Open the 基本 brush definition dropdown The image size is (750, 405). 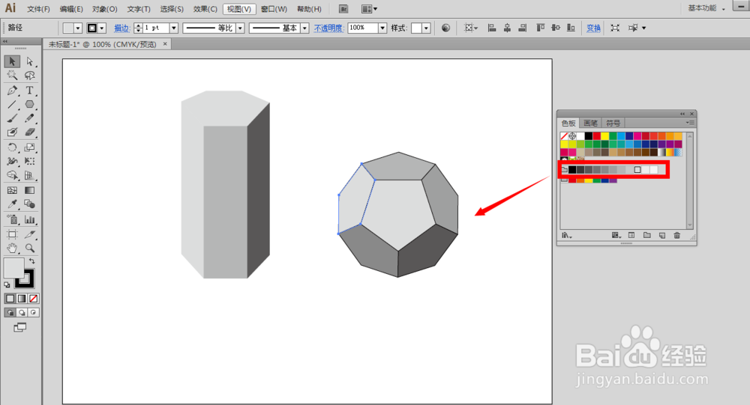(304, 28)
